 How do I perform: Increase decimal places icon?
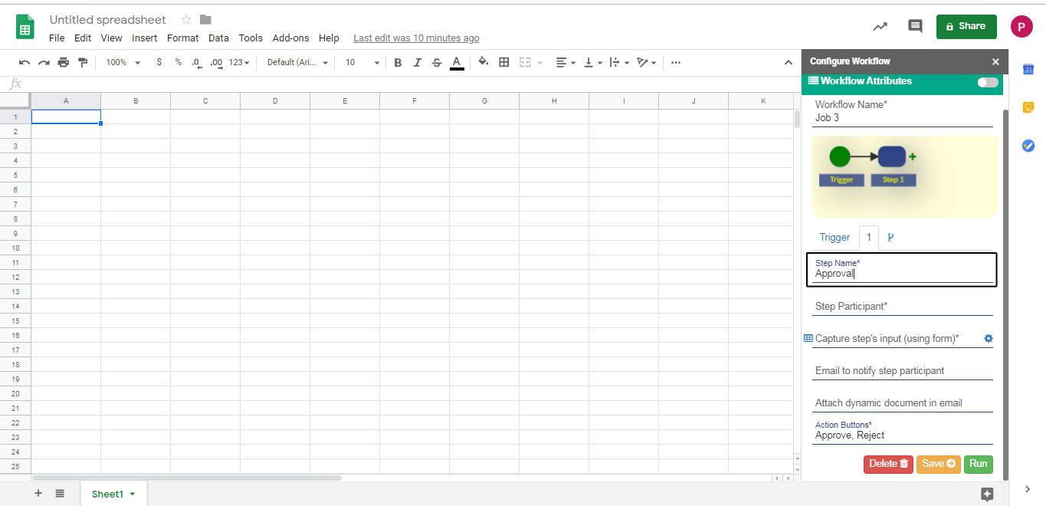(216, 63)
